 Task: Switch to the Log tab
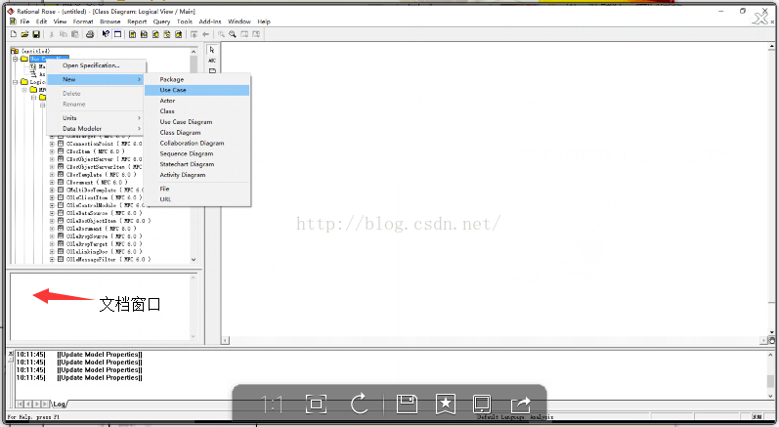59,405
